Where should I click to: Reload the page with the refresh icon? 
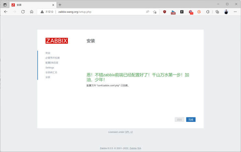[23, 12]
